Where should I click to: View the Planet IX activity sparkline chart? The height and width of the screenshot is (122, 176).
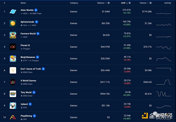(164, 47)
